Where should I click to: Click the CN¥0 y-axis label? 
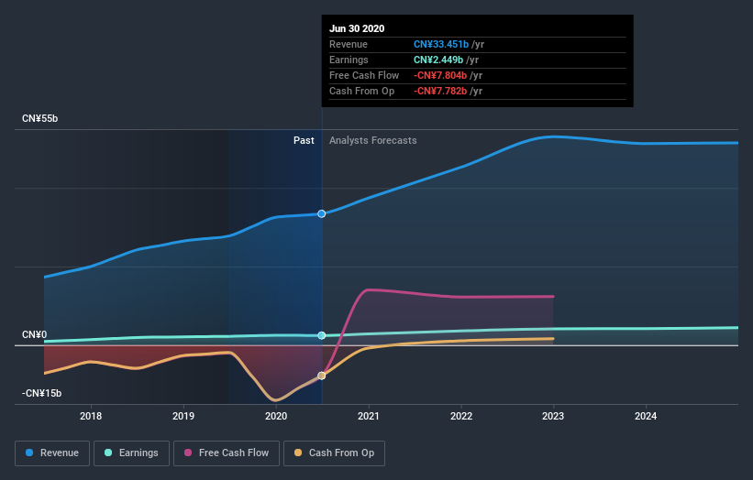[x=35, y=334]
